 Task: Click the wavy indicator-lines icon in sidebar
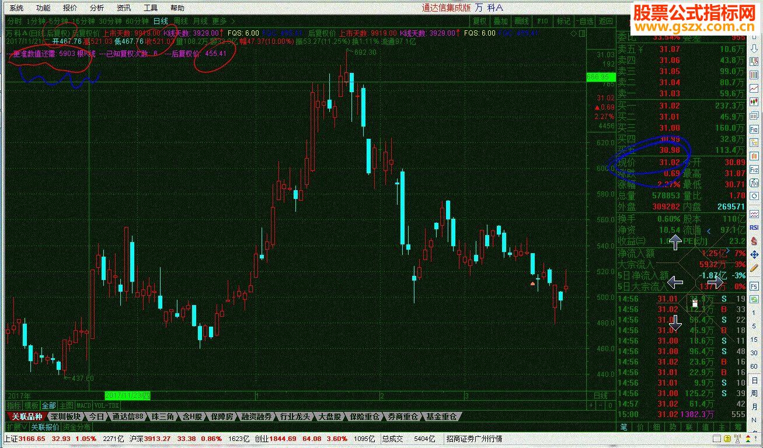[754, 213]
